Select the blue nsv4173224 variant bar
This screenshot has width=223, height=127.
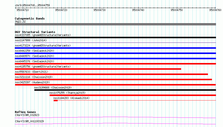115,48
